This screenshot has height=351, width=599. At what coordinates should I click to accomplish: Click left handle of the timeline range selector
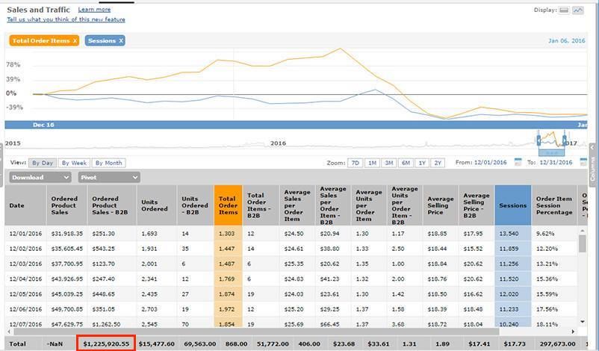tap(539, 140)
